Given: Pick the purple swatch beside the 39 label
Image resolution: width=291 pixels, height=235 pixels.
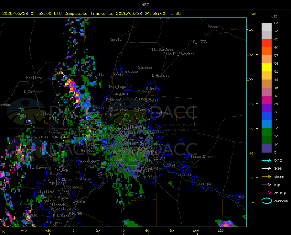Looking at the screenshot, I should (x=266, y=108).
